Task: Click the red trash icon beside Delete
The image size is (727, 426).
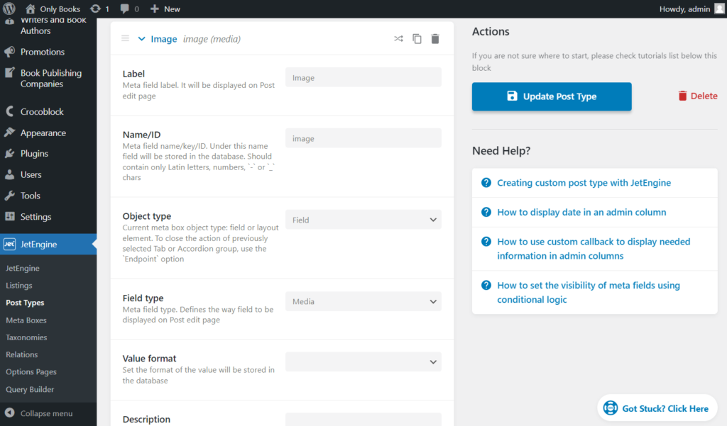Action: tap(682, 96)
